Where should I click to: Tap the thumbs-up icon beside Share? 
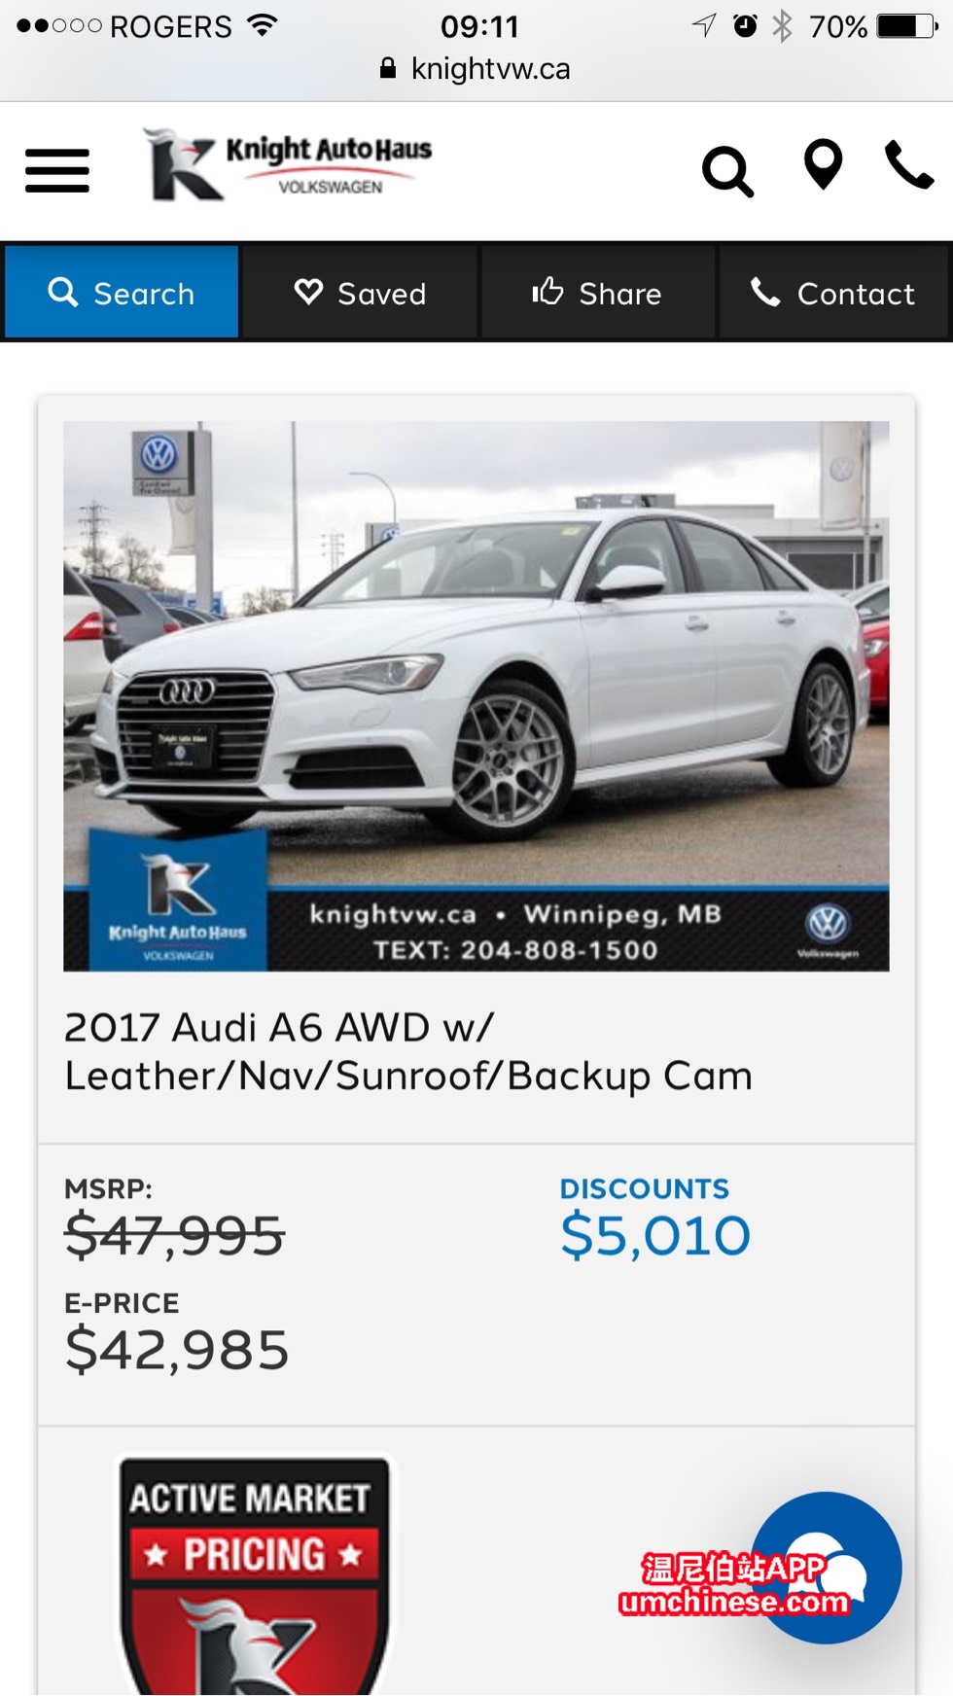547,290
